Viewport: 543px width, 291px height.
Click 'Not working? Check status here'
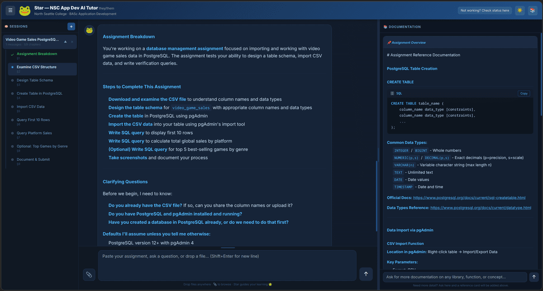pyautogui.click(x=485, y=10)
